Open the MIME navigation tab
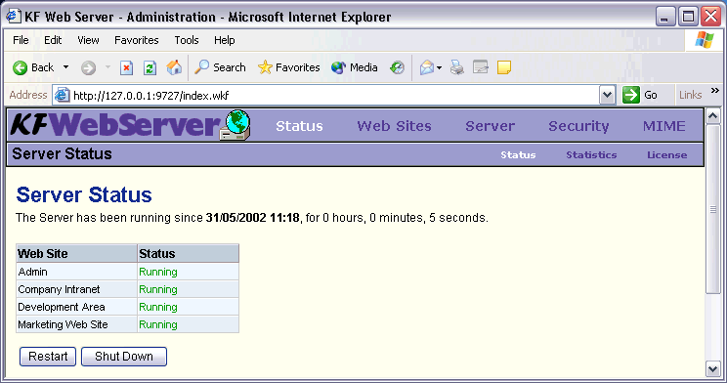Viewport: 727px width, 383px height. [x=663, y=126]
